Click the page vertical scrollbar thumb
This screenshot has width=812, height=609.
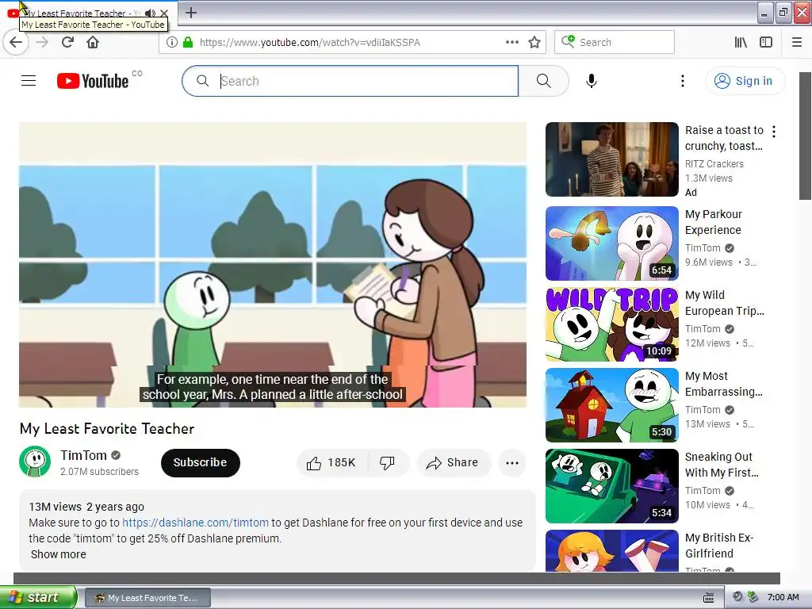[805, 136]
